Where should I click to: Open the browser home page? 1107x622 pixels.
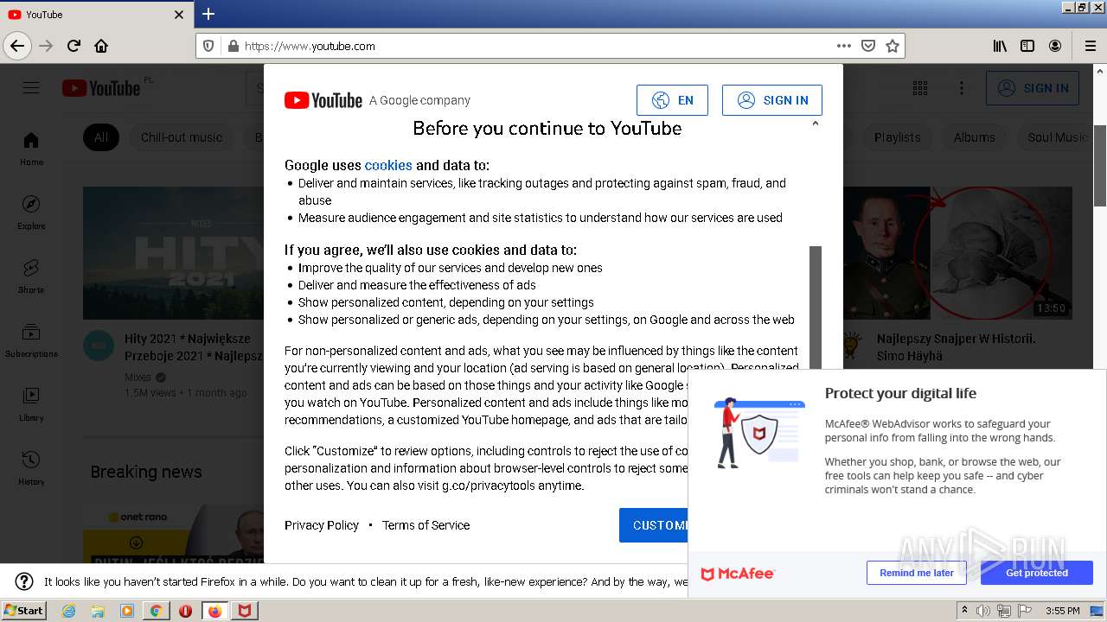click(x=101, y=46)
